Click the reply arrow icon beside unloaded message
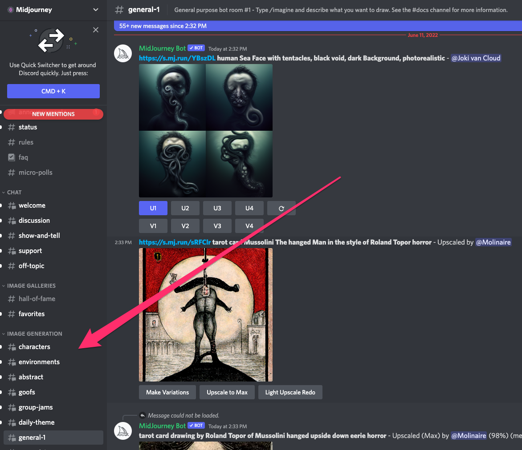The image size is (522, 450). (x=143, y=415)
